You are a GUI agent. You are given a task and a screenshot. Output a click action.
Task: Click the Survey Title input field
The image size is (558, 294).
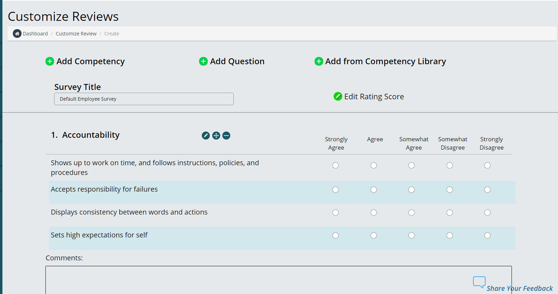pos(144,99)
